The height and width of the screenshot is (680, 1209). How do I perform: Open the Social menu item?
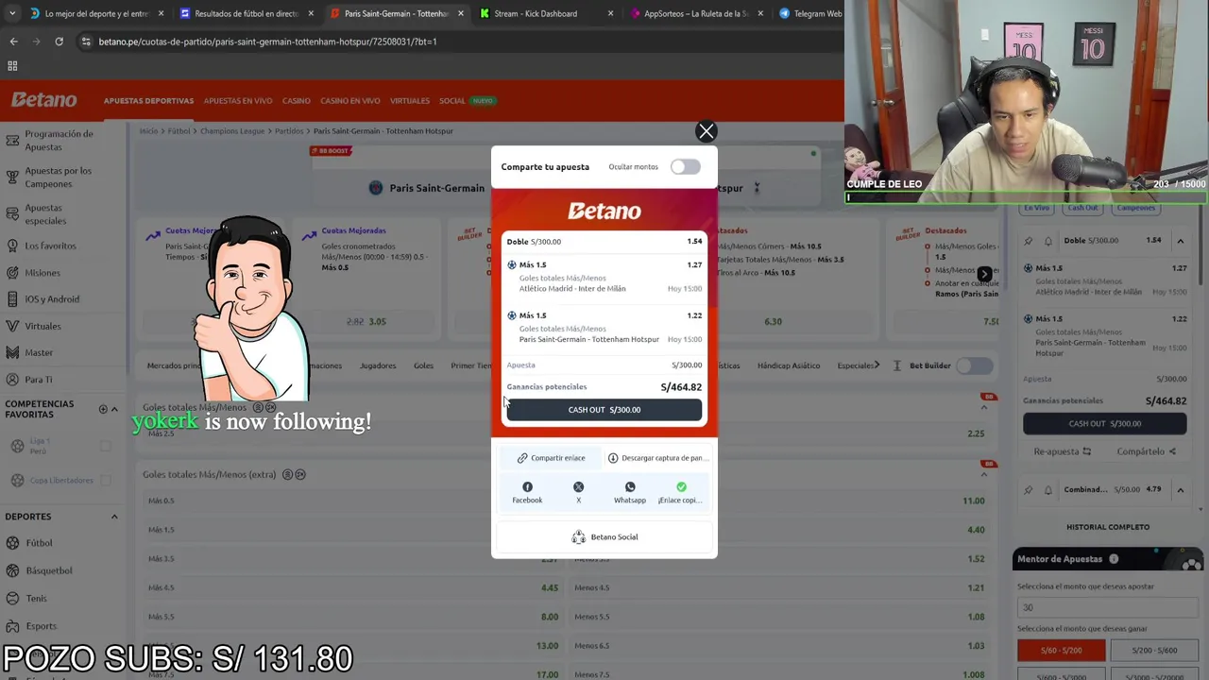(452, 101)
